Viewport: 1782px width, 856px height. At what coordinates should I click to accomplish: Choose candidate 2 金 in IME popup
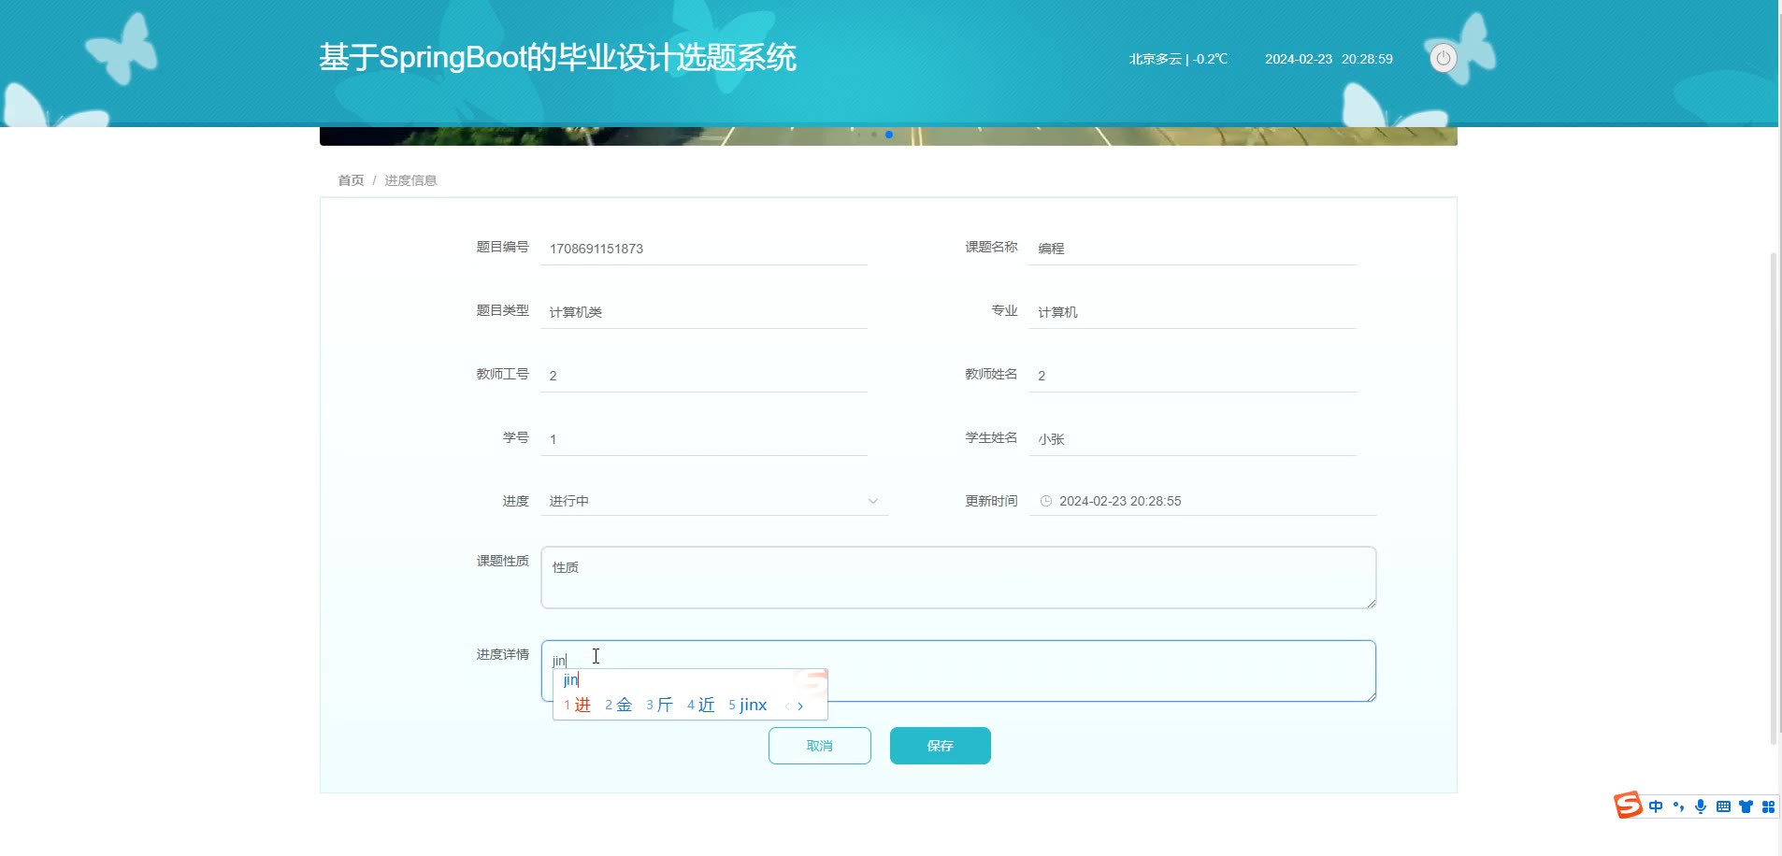(x=619, y=705)
